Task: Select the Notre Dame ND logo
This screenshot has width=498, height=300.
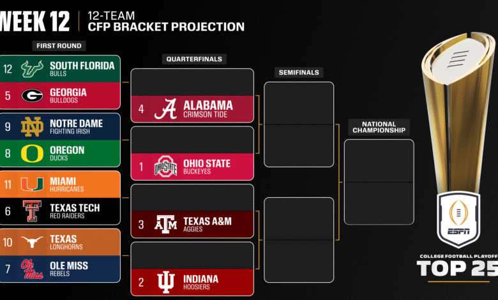Action: 32,127
